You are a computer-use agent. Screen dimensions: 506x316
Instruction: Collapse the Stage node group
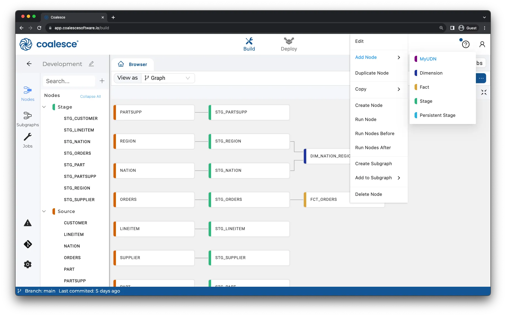[x=44, y=107]
